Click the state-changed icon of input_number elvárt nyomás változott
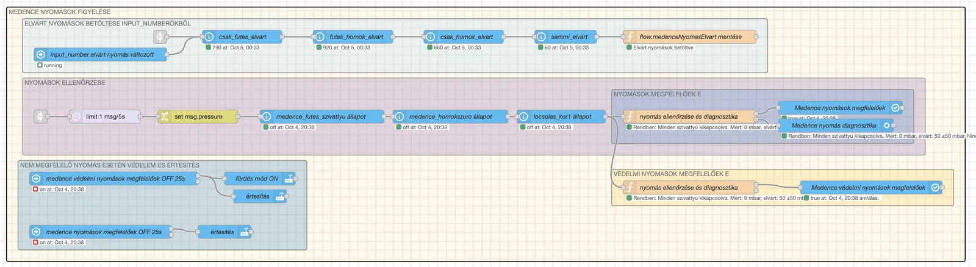 pyautogui.click(x=40, y=54)
